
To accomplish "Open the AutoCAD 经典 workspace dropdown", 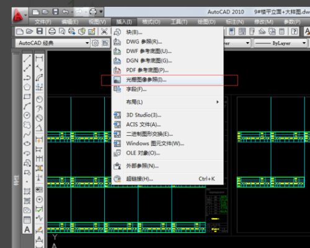I will tap(53, 43).
